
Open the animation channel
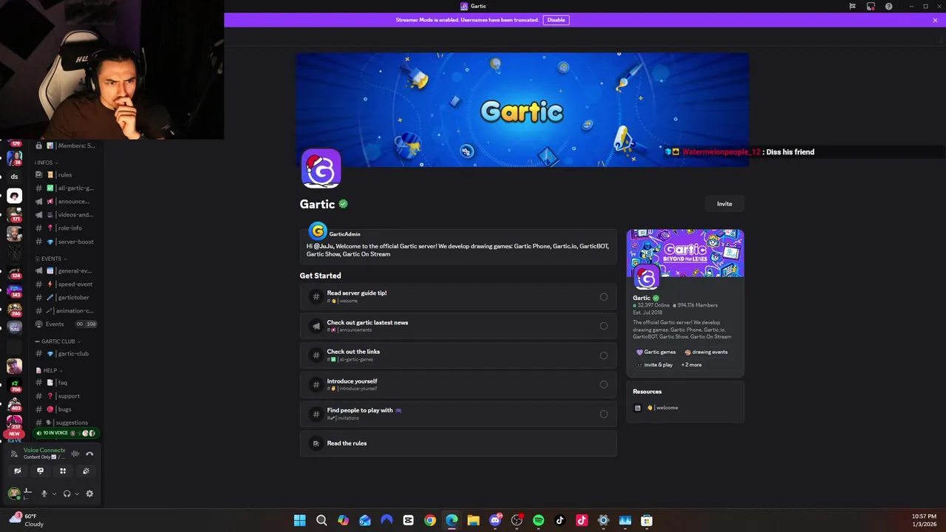65,310
